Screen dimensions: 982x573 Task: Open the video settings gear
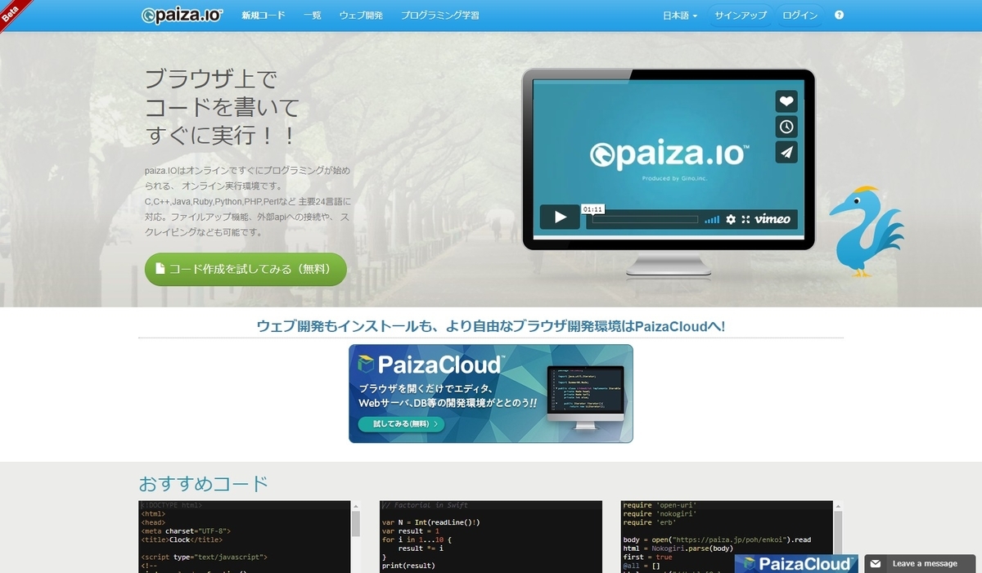point(731,219)
